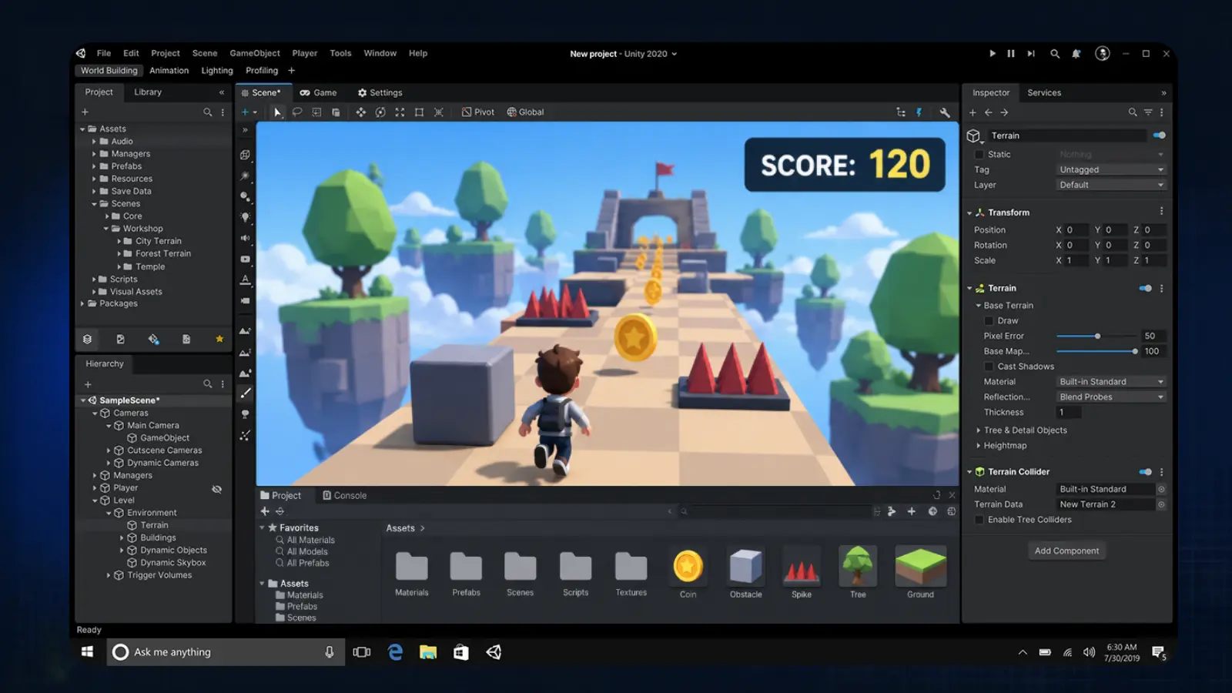Select the Rotate tool in Scene toolbar
The image size is (1232, 693).
click(x=380, y=112)
